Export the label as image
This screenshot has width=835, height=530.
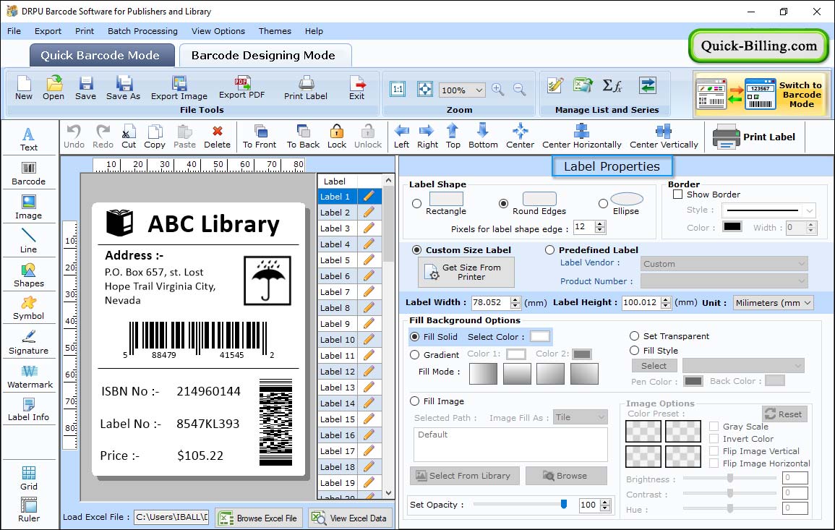179,88
